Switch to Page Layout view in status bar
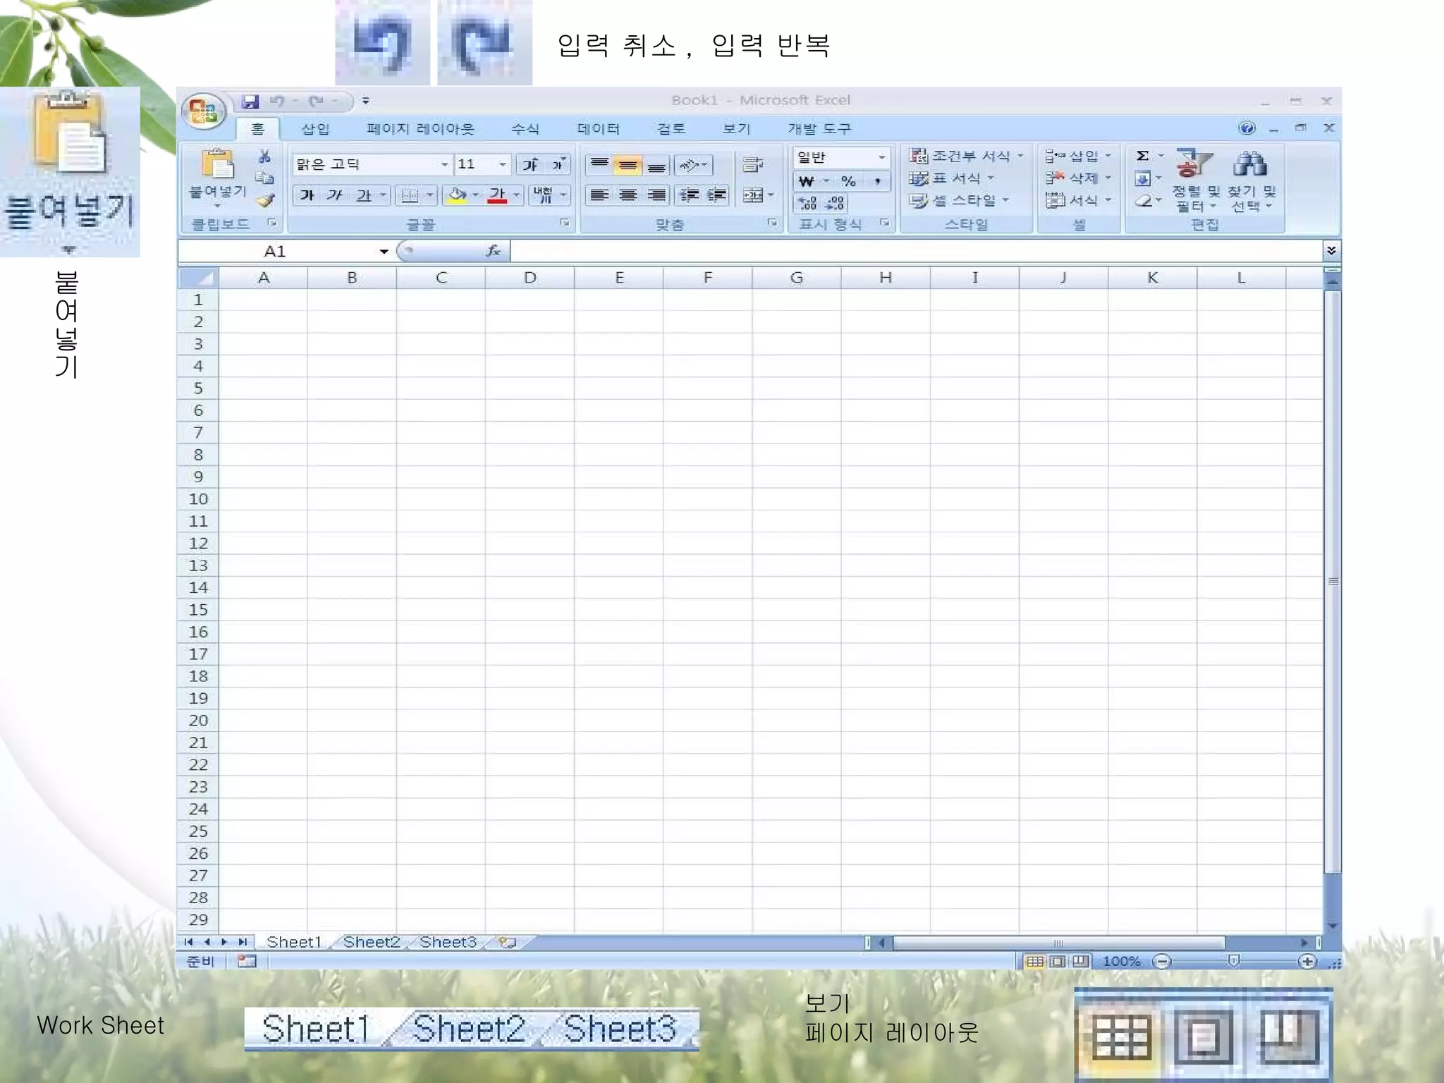This screenshot has height=1083, width=1444. click(1058, 961)
